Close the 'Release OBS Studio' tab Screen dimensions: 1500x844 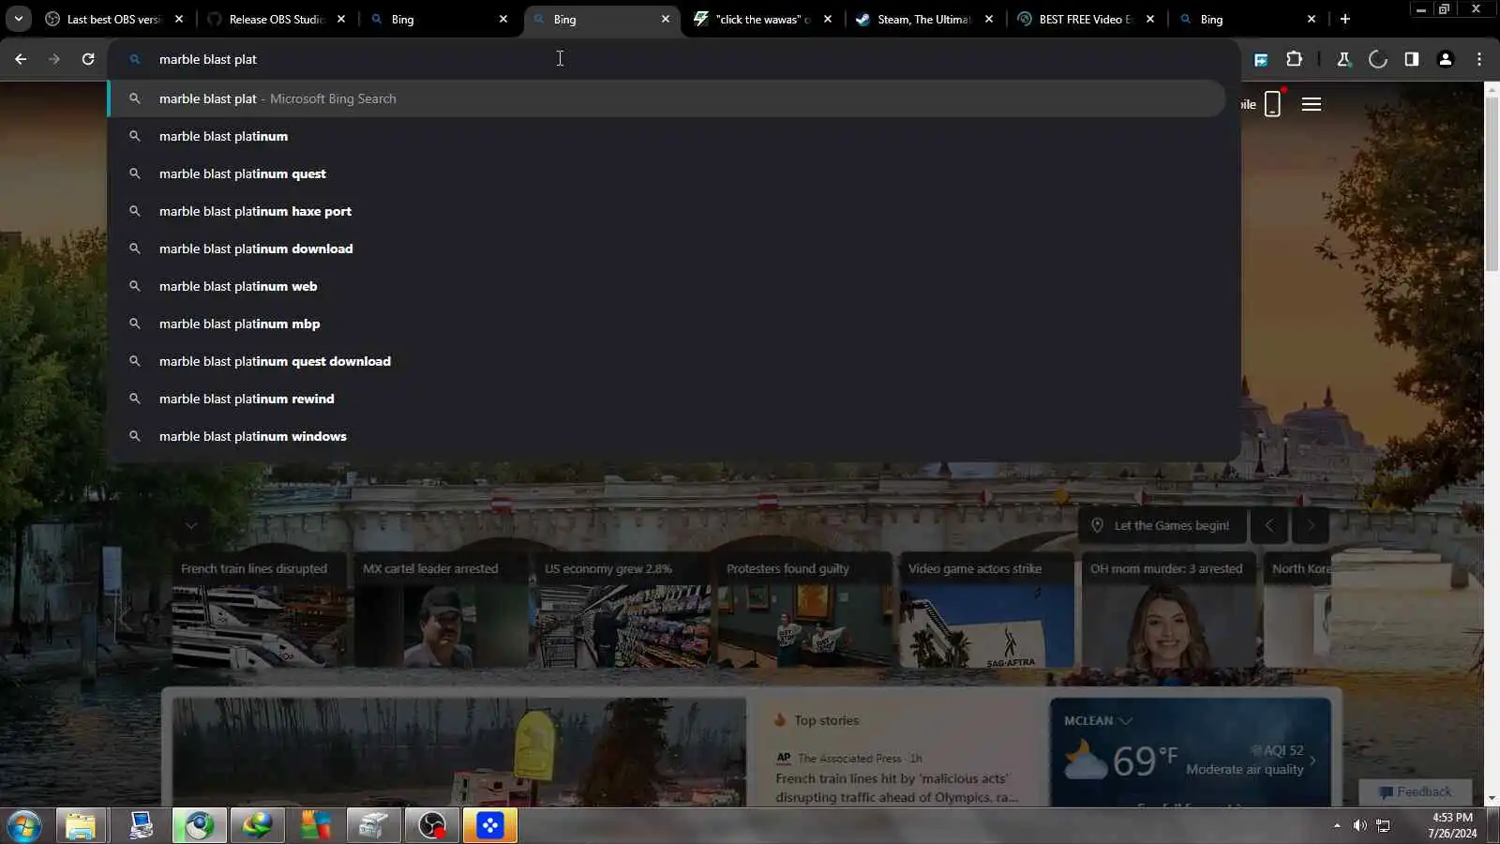coord(341,19)
